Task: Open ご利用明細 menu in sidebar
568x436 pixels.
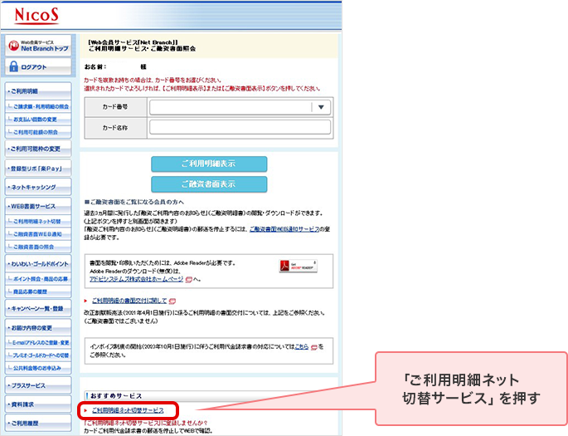Action: click(x=38, y=91)
